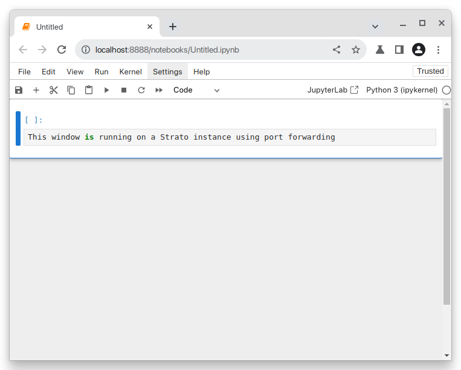Click the Trusted notebook button
The image size is (461, 370).
[x=430, y=71]
